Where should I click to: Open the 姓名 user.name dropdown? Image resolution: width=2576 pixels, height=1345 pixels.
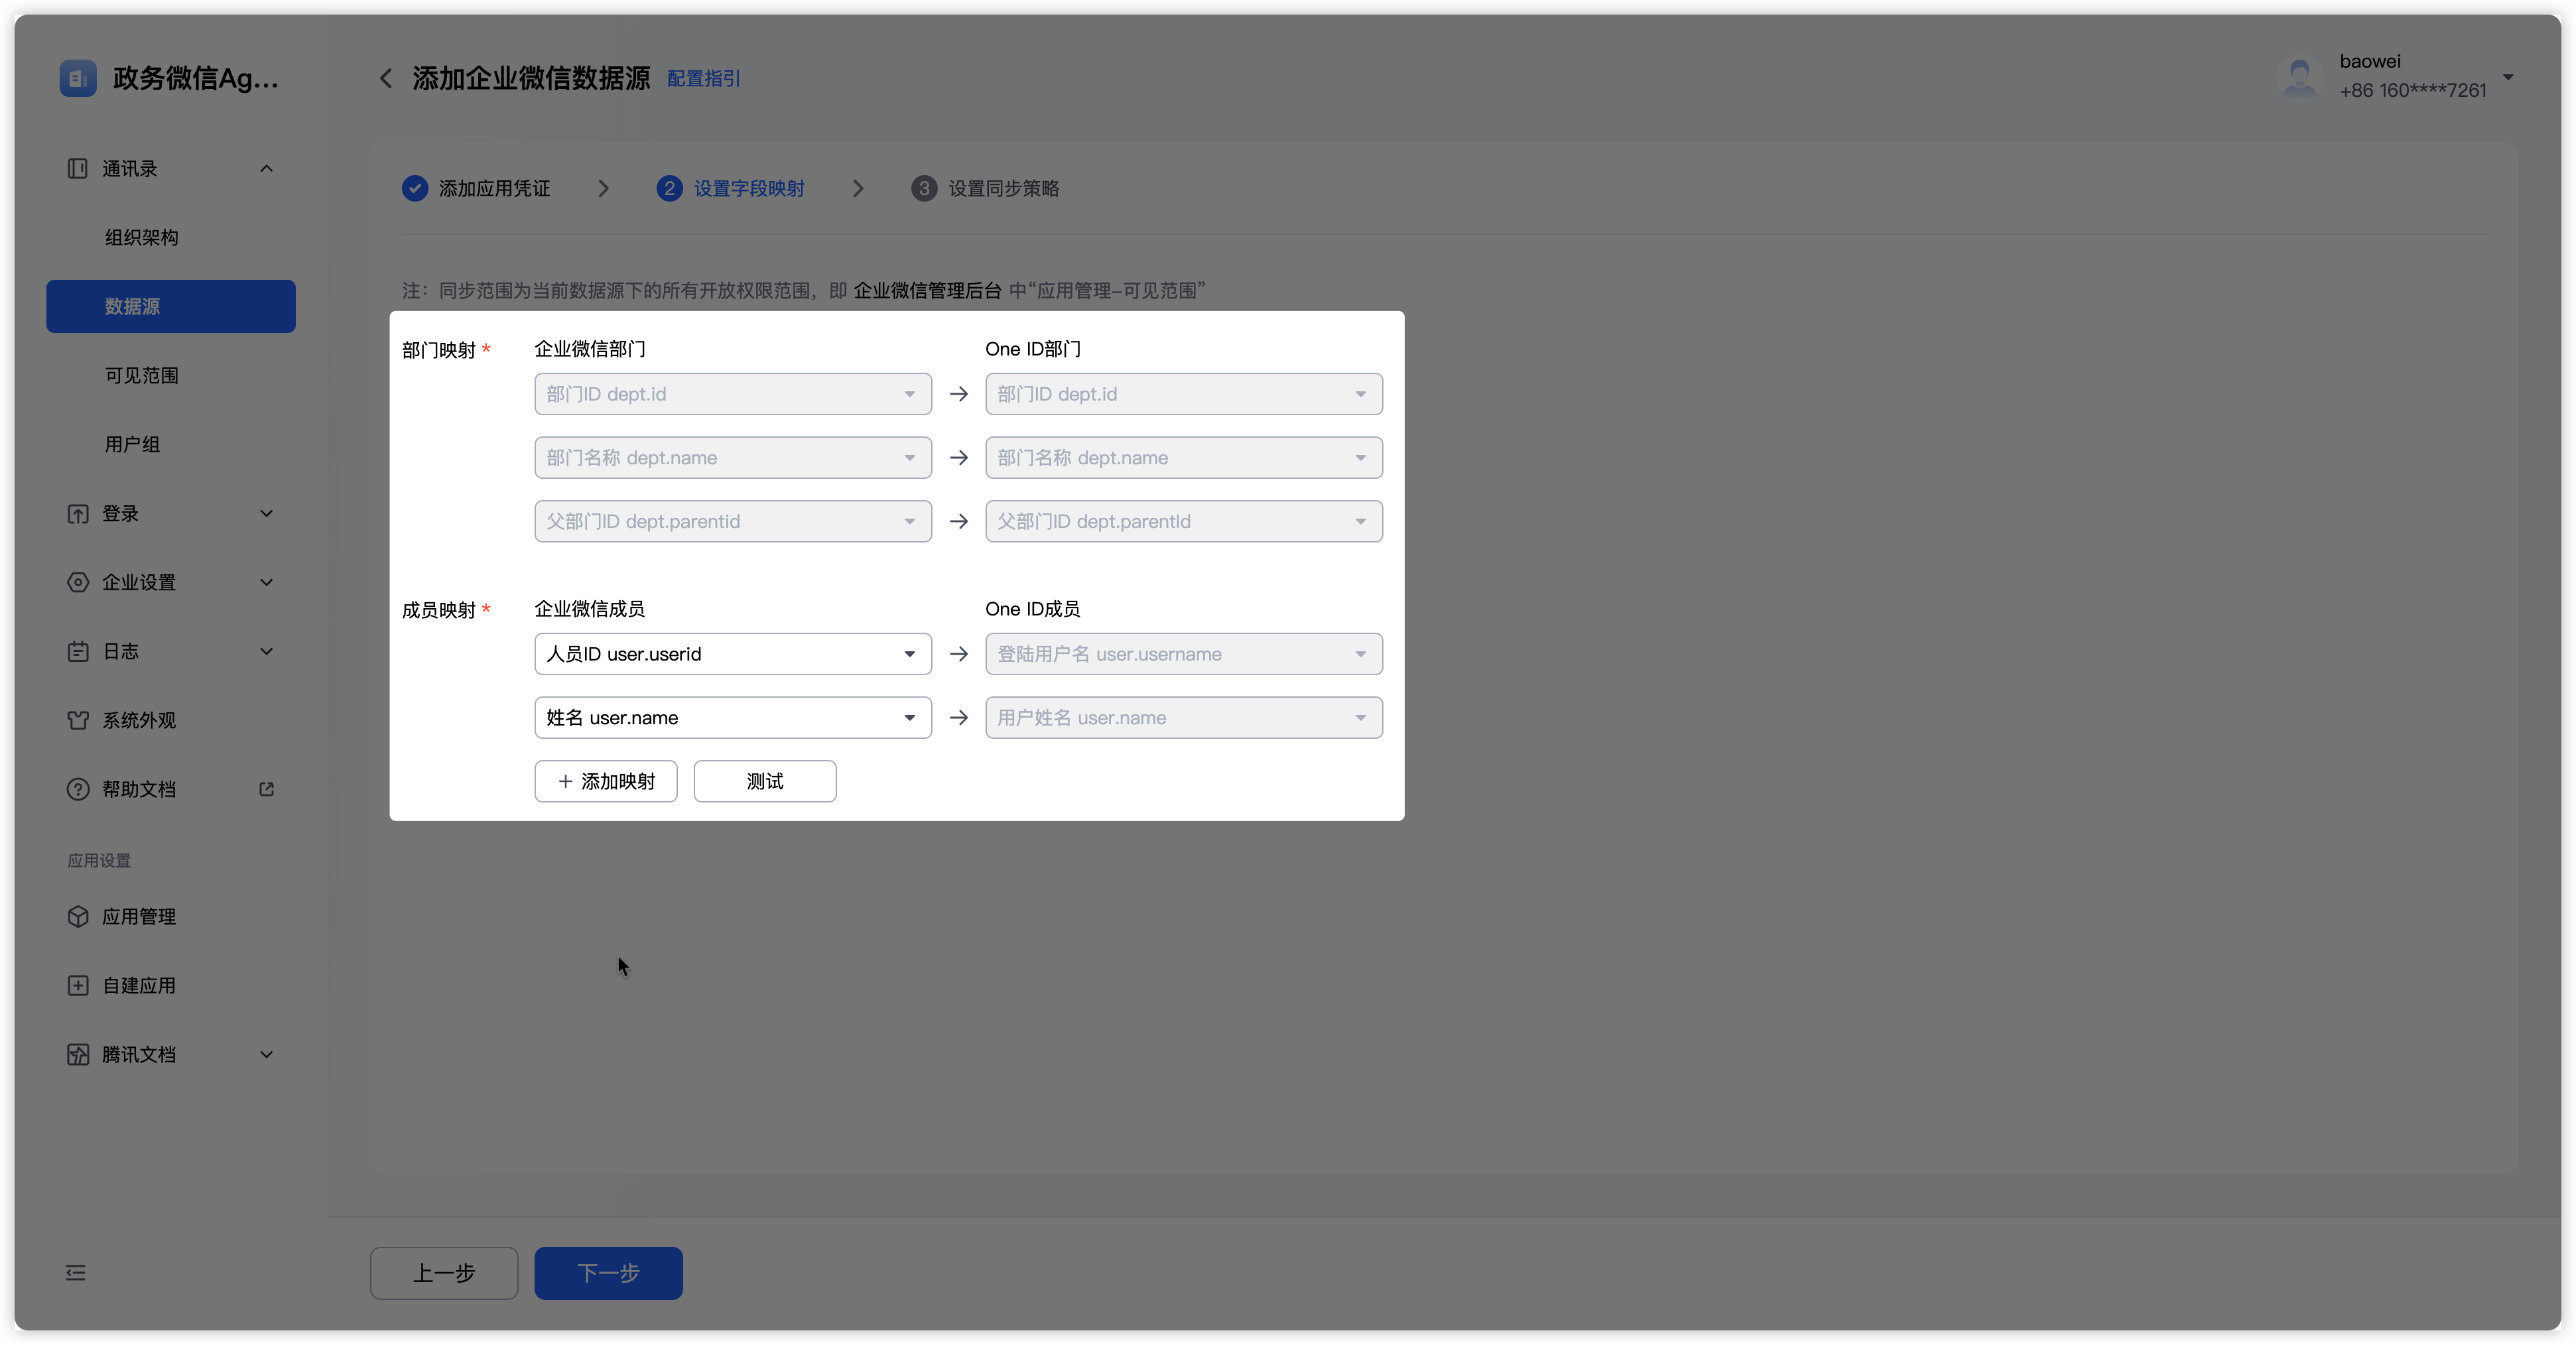pyautogui.click(x=732, y=718)
